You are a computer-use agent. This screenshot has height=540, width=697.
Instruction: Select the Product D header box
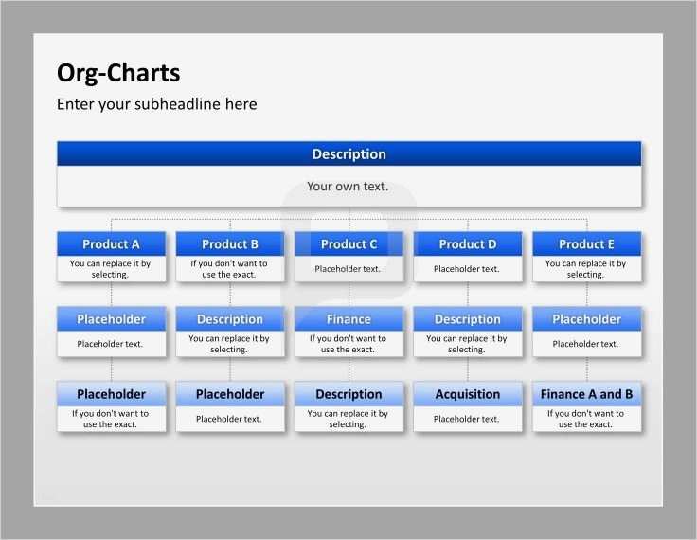tap(467, 244)
